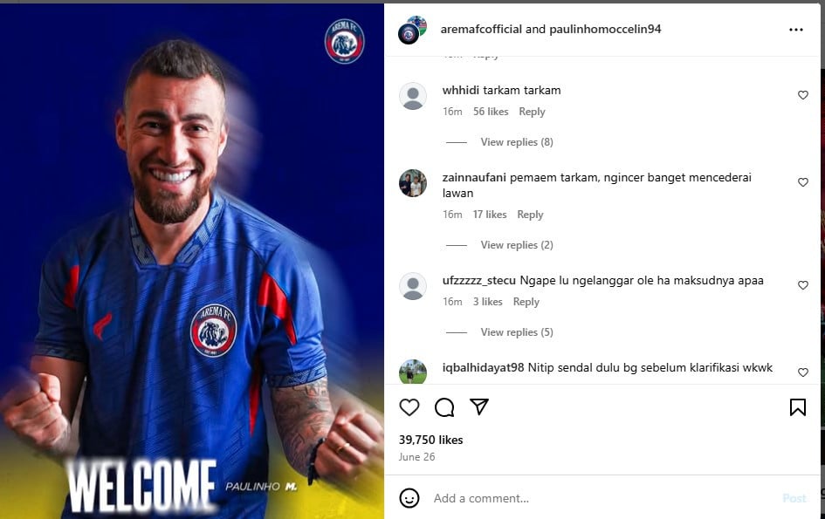Image resolution: width=825 pixels, height=519 pixels.
Task: Focus the Add a comment field
Action: click(605, 498)
